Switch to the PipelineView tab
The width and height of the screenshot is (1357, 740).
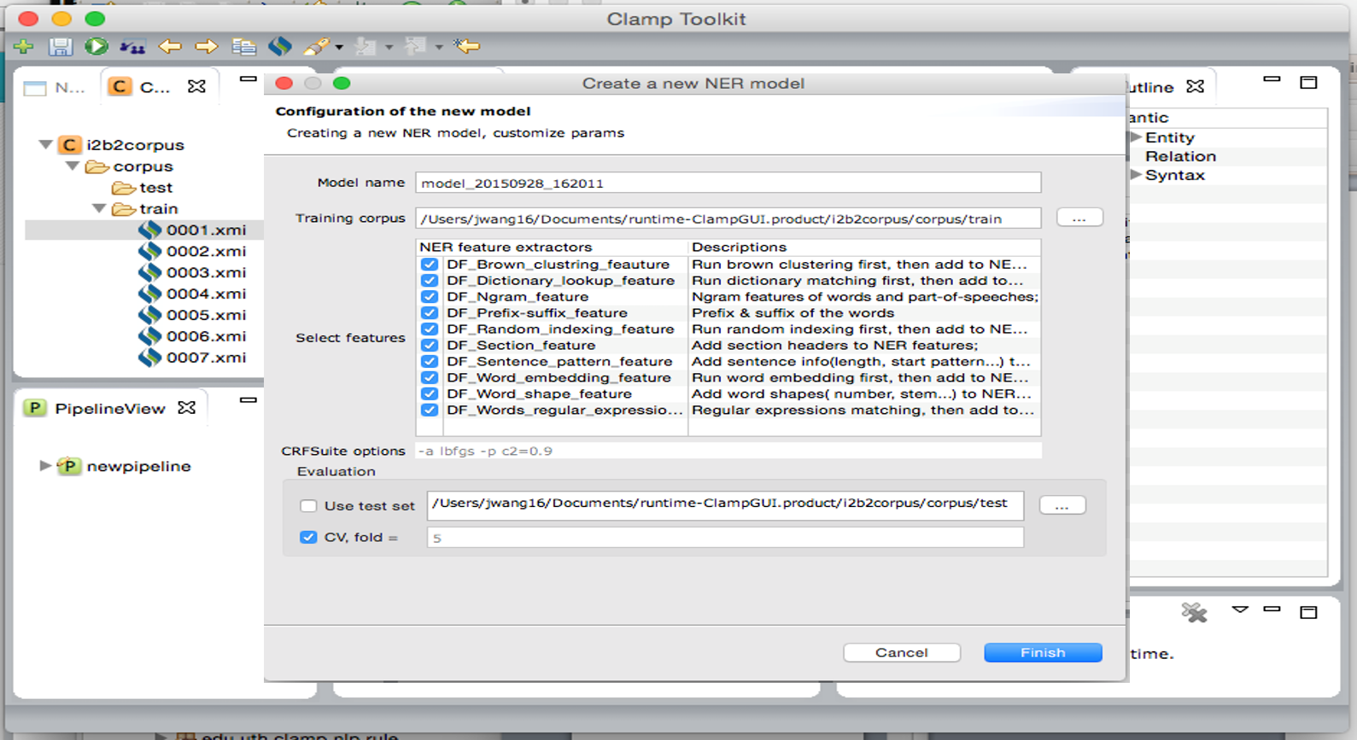(x=109, y=409)
